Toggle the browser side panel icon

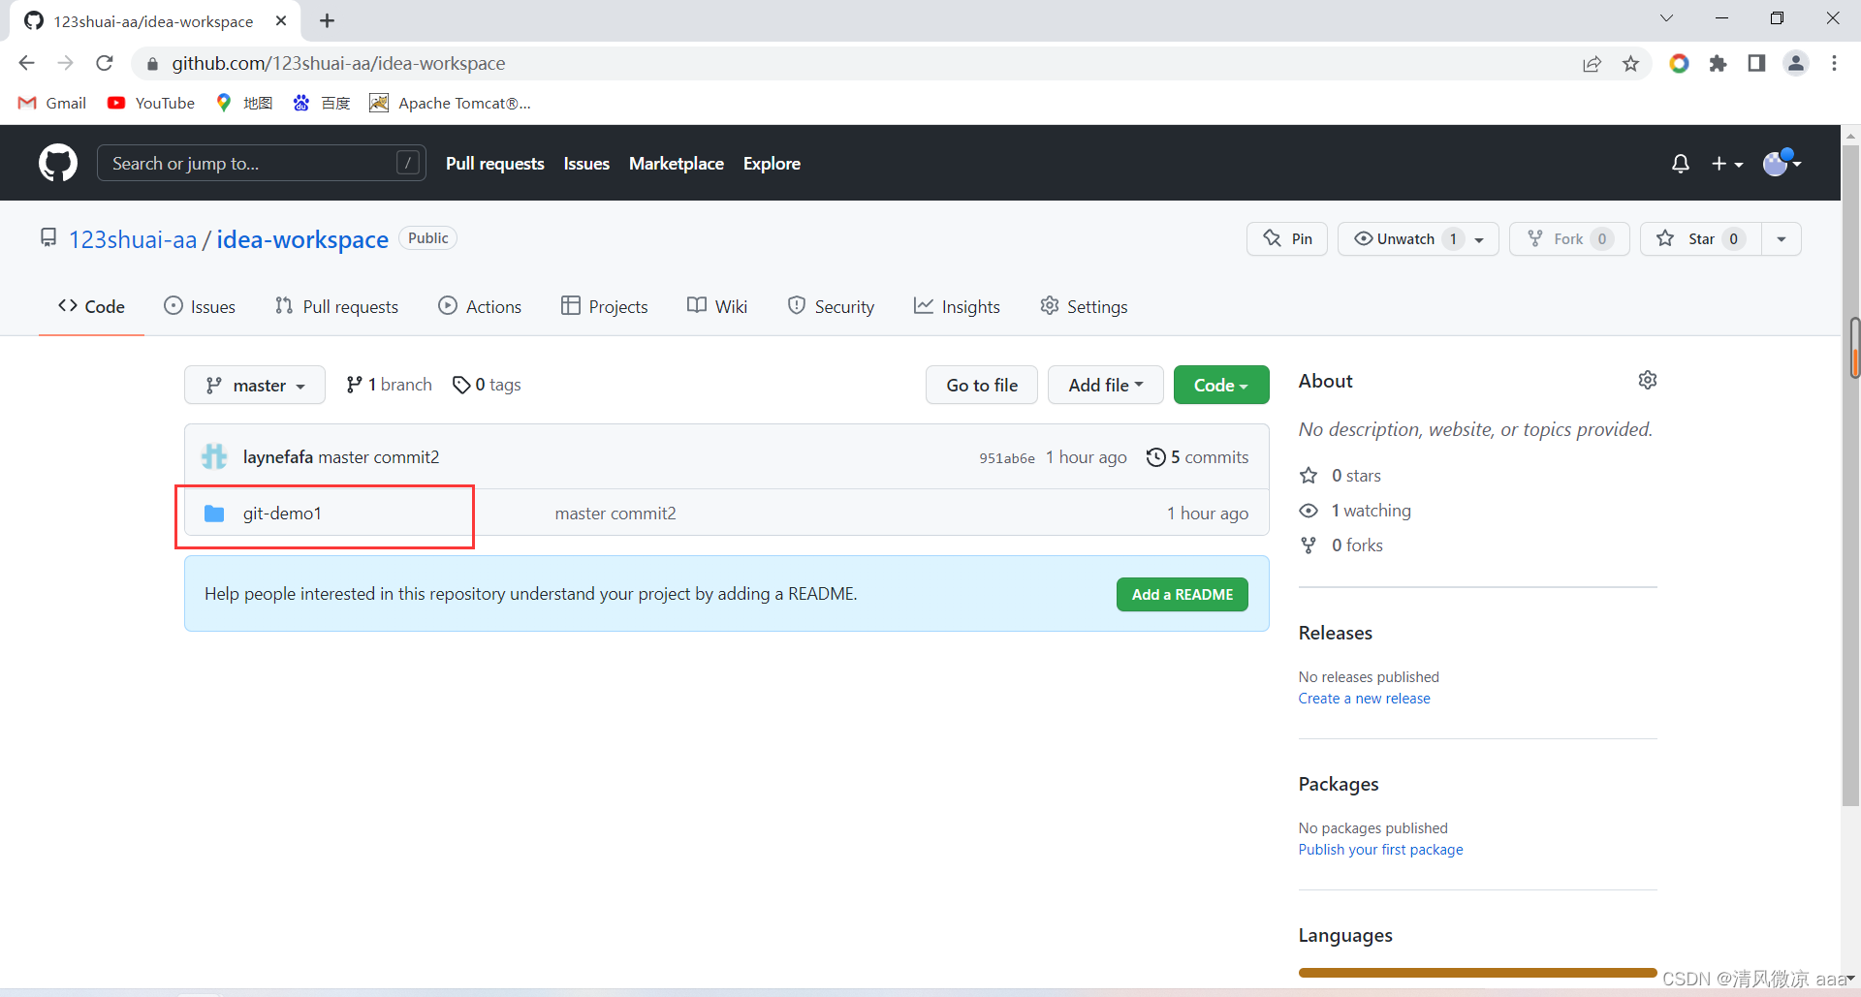(1756, 63)
